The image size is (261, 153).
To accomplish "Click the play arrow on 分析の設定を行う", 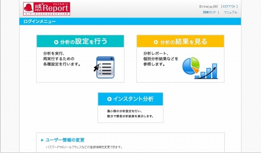I will 56,42.
